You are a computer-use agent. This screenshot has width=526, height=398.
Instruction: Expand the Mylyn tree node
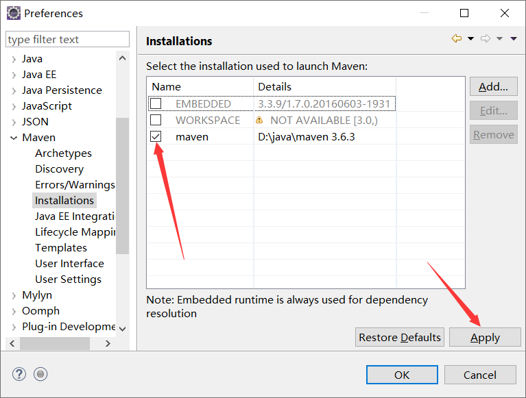(14, 295)
